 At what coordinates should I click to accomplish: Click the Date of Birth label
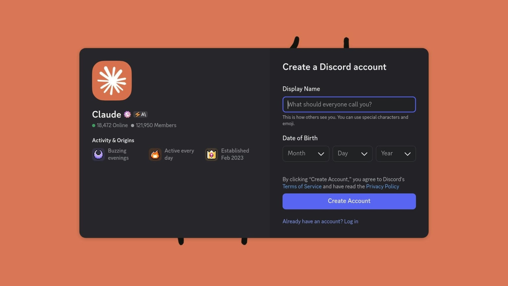coord(300,138)
